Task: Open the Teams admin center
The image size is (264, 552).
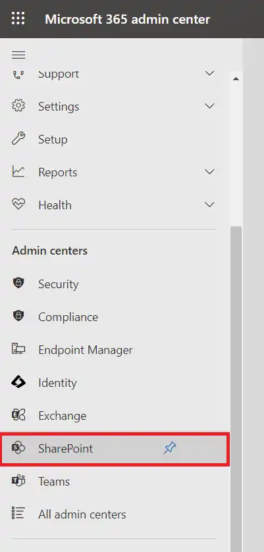Action: point(115,481)
